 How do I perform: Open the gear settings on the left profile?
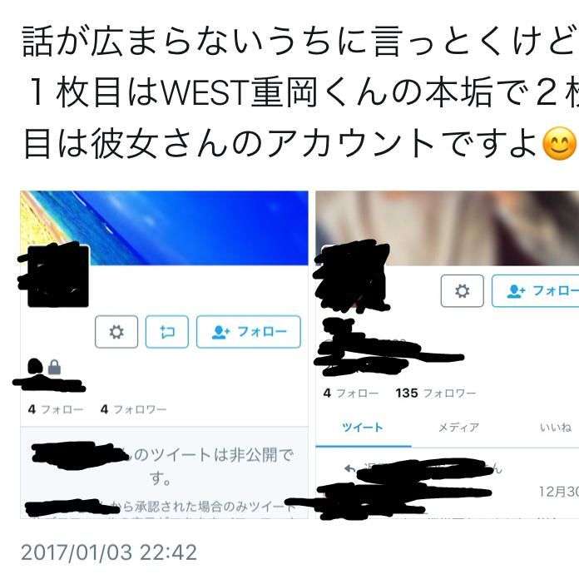(116, 332)
